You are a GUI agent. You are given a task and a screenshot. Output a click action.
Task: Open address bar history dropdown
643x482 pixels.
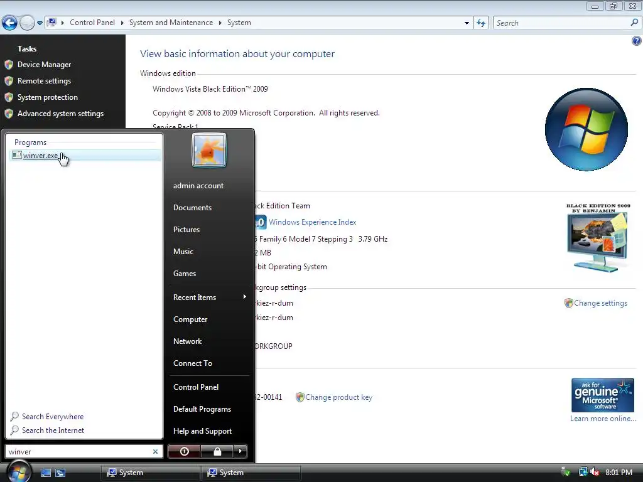[467, 23]
